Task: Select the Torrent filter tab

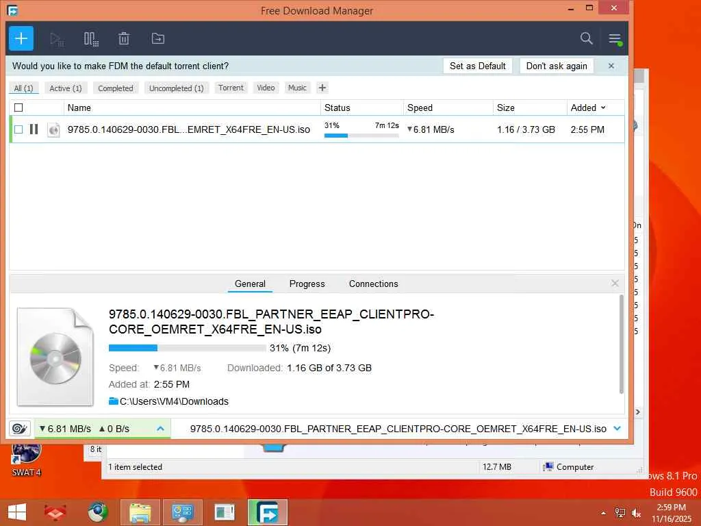Action: tap(231, 88)
